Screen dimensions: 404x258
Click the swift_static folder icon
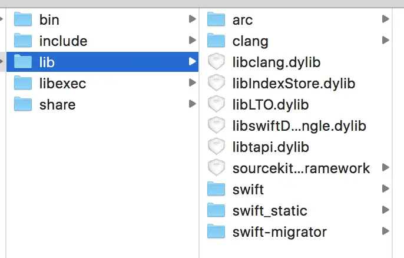pos(217,210)
